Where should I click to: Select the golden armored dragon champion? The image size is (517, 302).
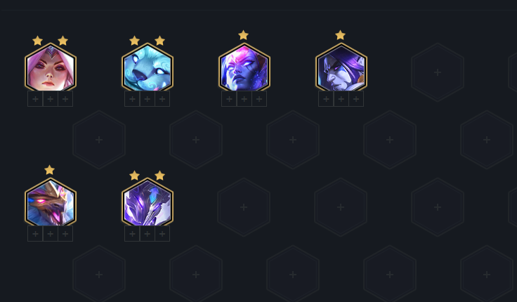pos(51,202)
